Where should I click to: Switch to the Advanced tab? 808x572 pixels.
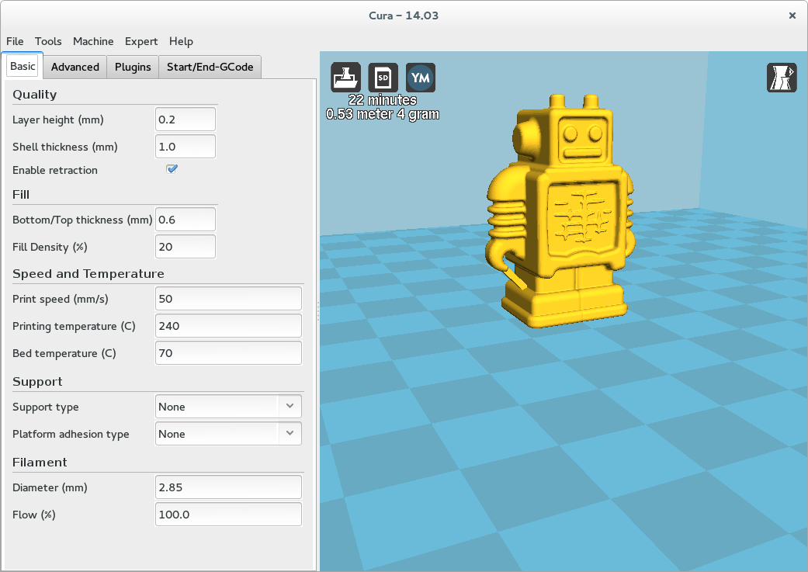(75, 67)
